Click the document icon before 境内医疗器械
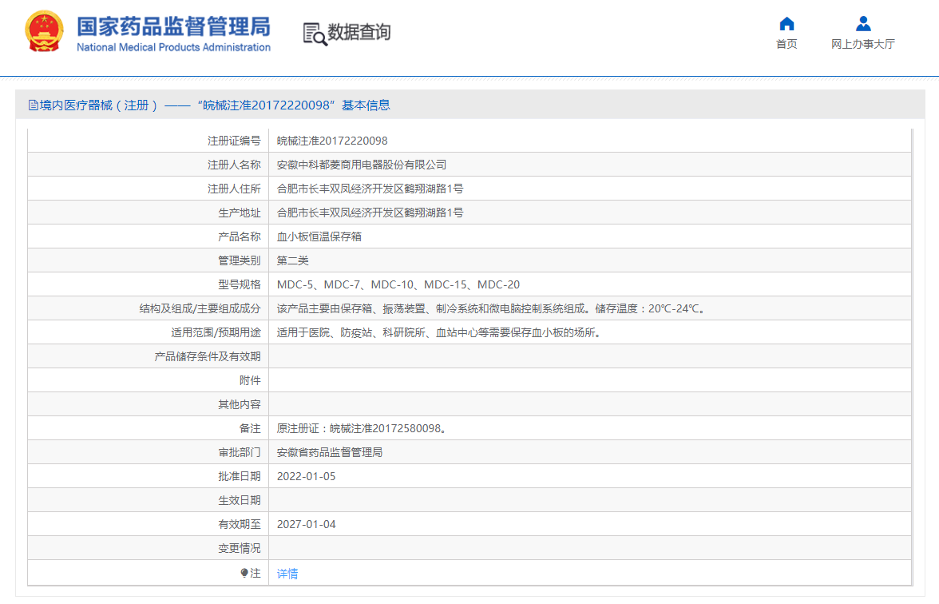Screen dimensions: 939x604 [x=34, y=105]
